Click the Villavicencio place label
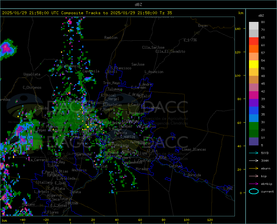 pos(68,66)
